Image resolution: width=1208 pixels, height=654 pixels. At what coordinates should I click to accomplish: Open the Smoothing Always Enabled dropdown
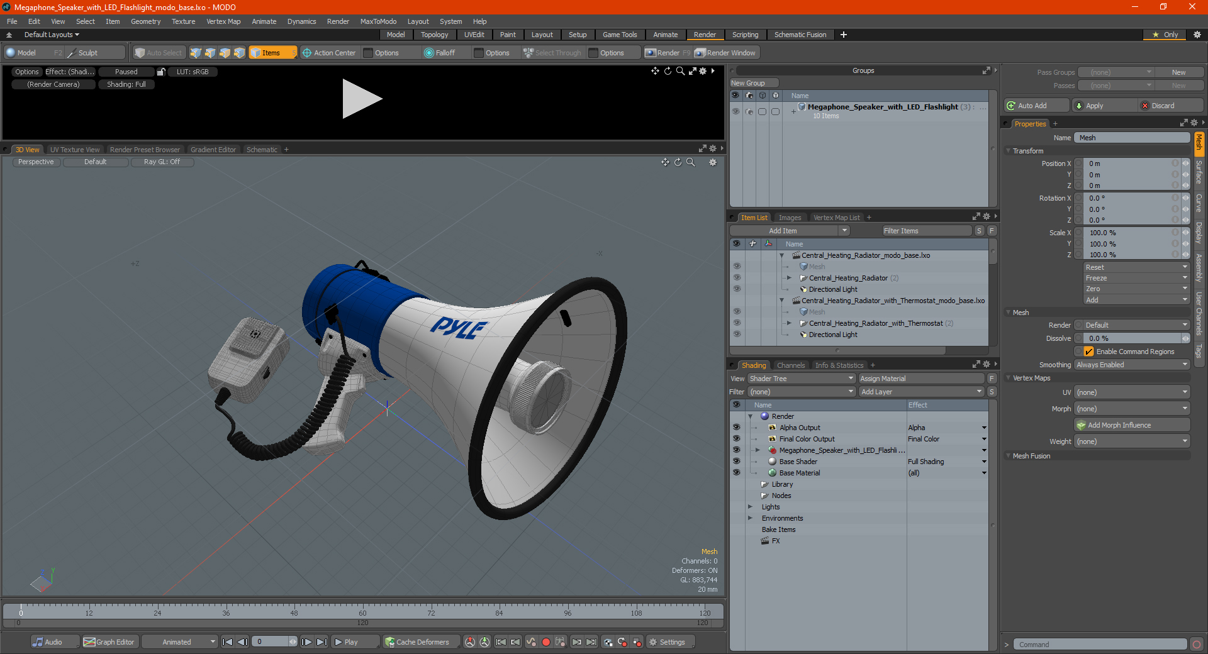tap(1132, 365)
